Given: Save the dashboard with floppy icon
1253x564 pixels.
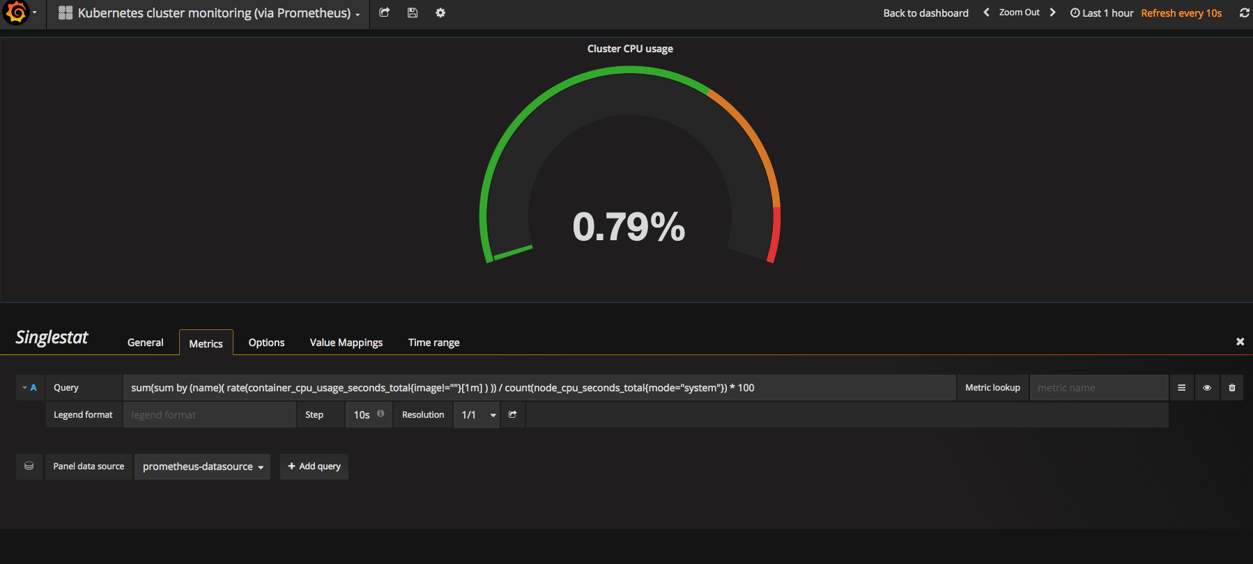Looking at the screenshot, I should coord(413,13).
